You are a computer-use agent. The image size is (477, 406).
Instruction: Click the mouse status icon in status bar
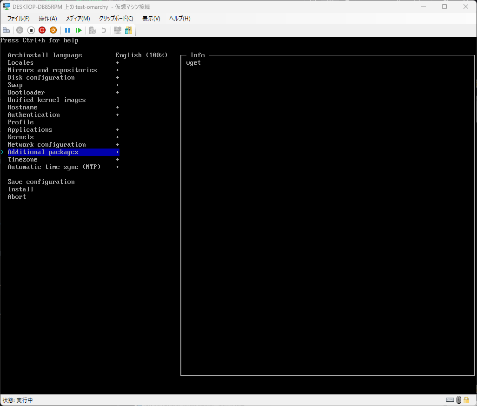click(x=459, y=400)
